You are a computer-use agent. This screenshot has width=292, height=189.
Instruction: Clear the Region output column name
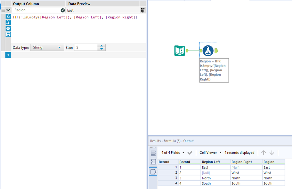[x=63, y=10]
